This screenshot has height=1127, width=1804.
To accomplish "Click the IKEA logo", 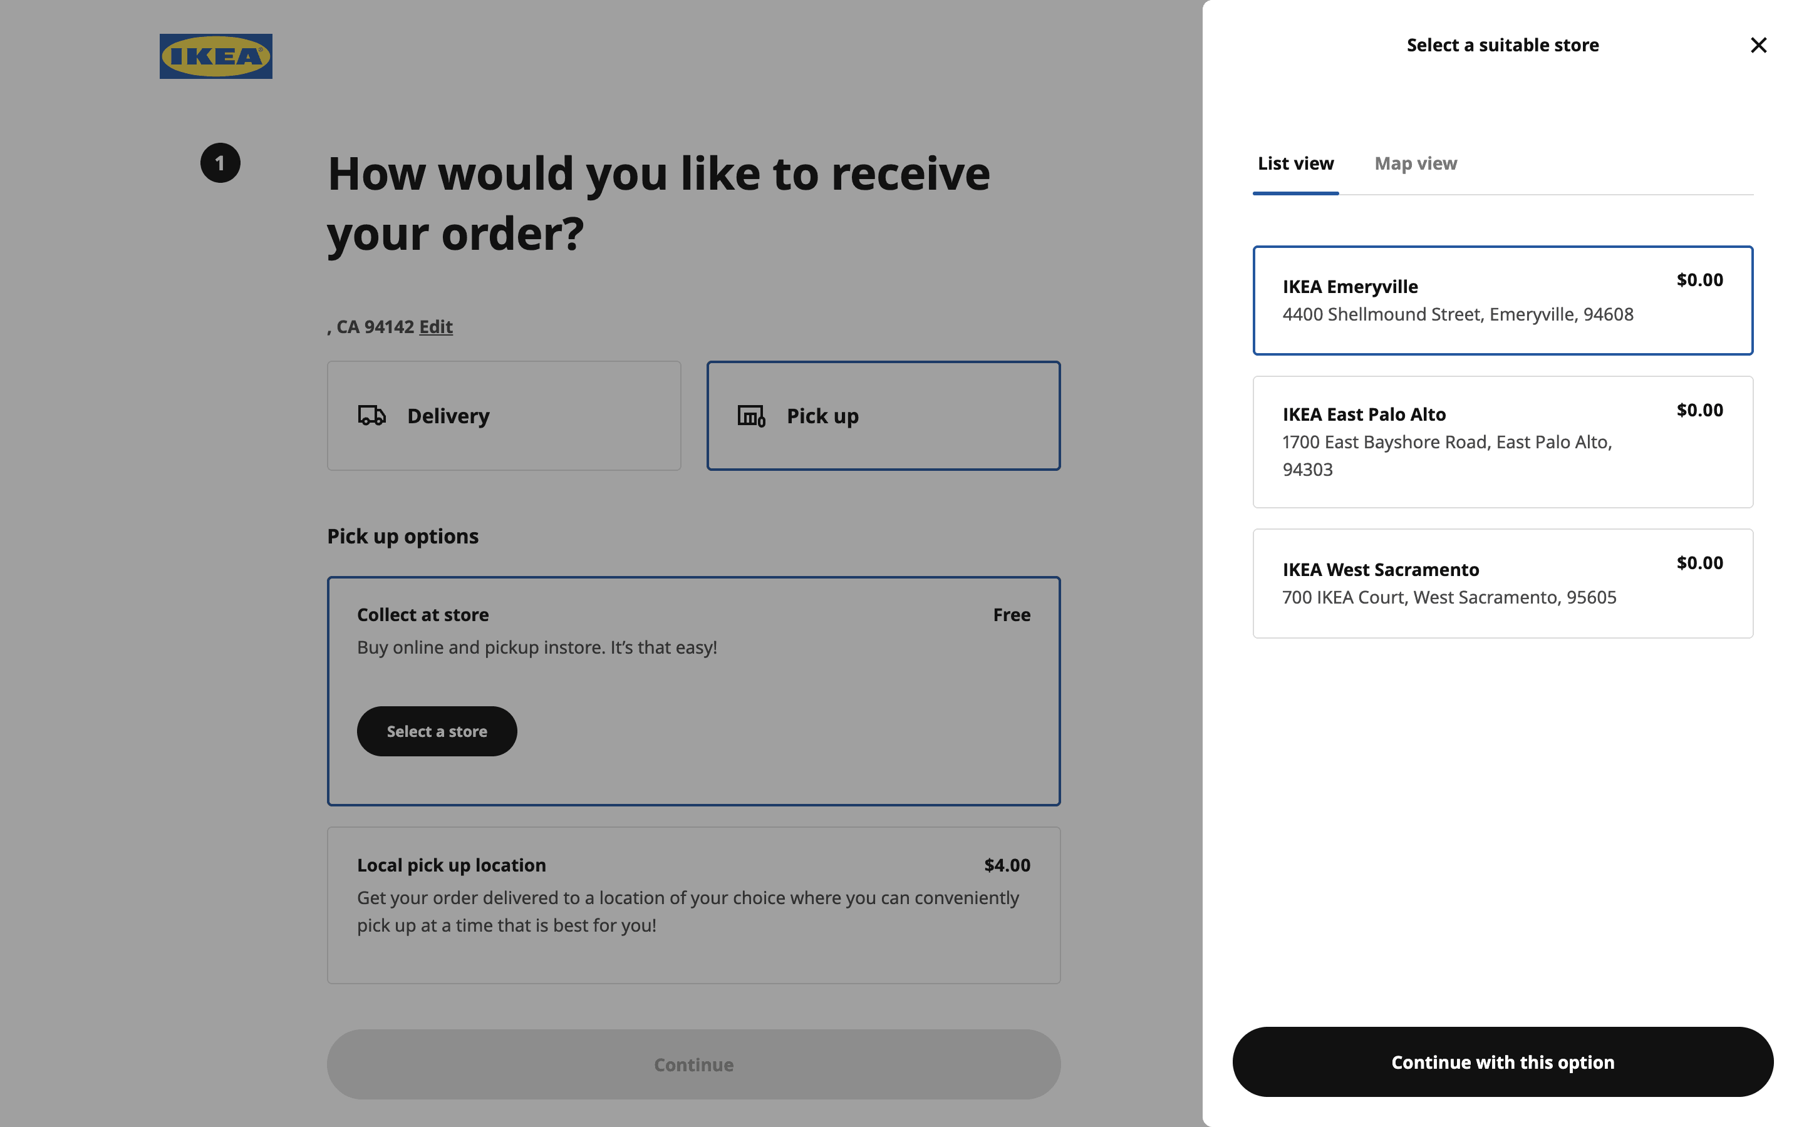I will coord(215,56).
